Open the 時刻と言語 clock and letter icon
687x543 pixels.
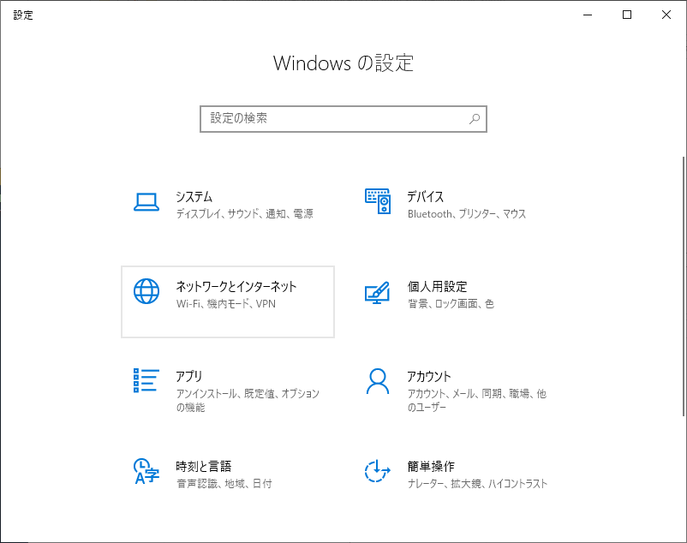pyautogui.click(x=146, y=471)
